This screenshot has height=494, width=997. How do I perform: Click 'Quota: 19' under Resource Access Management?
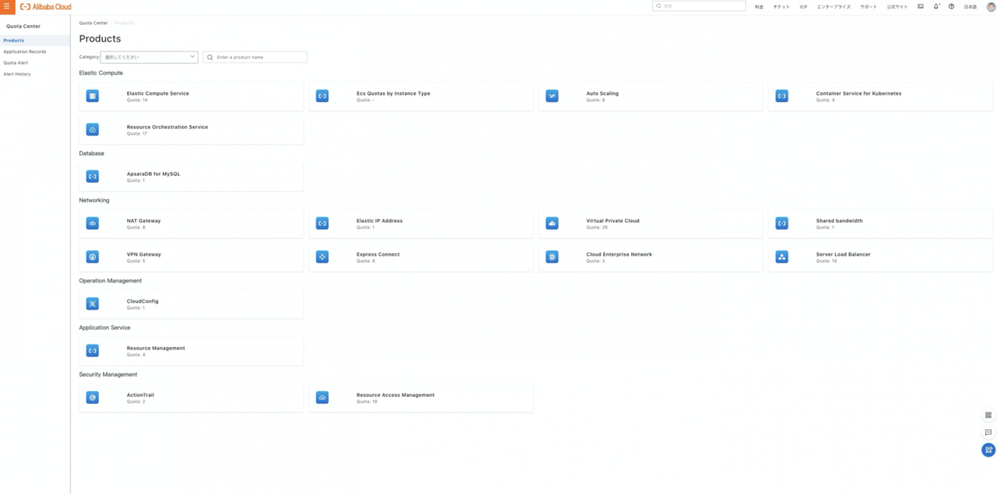click(366, 401)
